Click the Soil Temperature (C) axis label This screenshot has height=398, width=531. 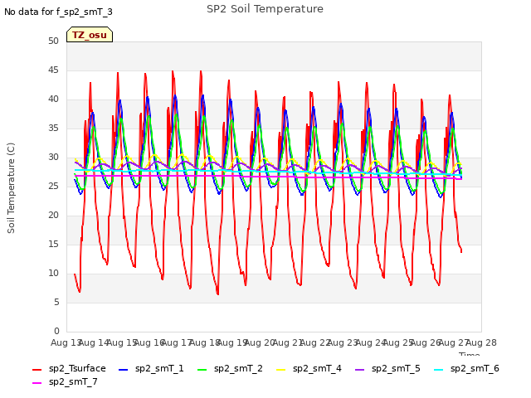[11, 188]
